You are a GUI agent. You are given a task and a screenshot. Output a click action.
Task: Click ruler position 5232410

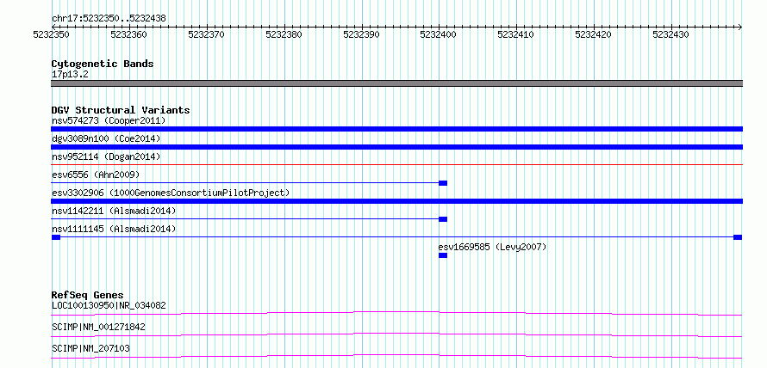[515, 34]
